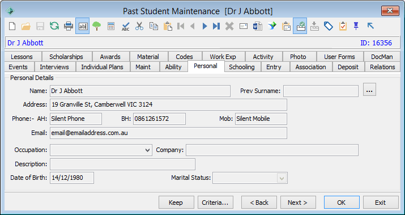Expand the Occupation dropdown

148,150
